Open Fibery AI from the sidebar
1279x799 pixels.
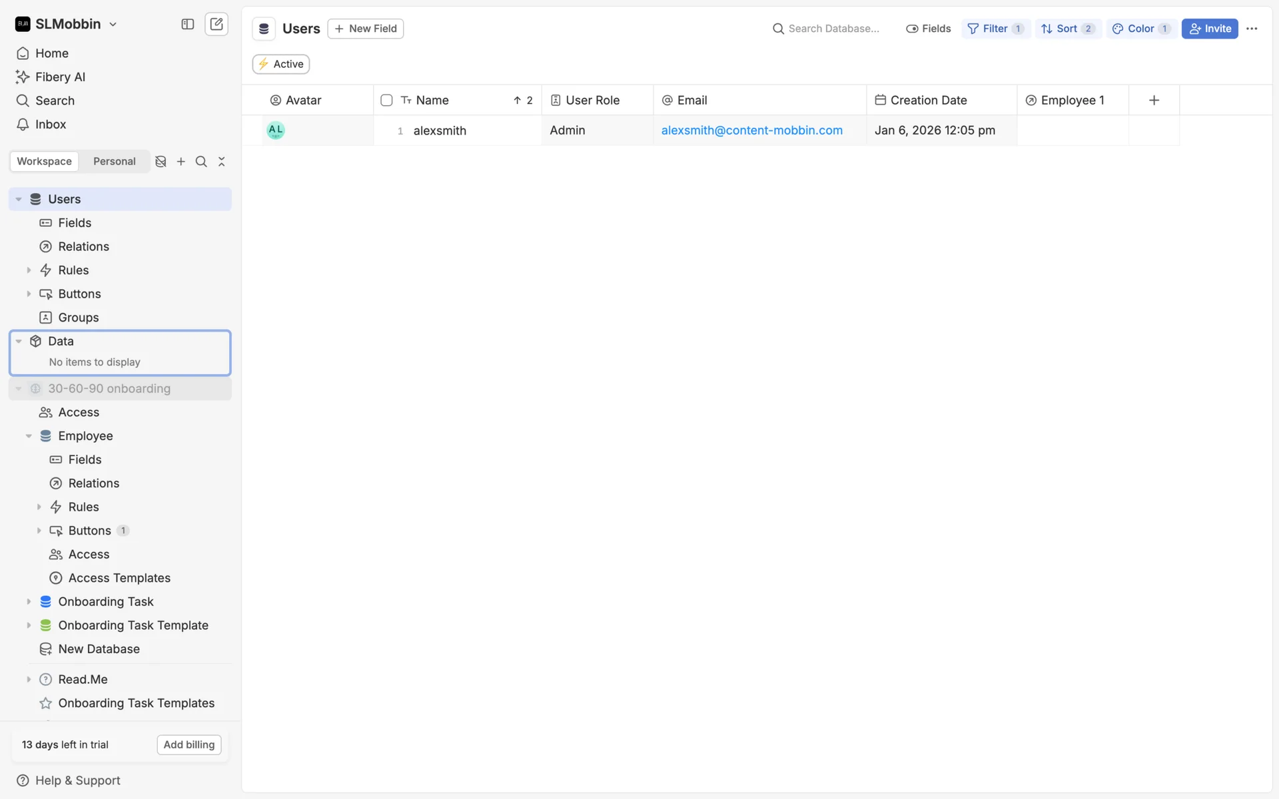[x=60, y=77]
